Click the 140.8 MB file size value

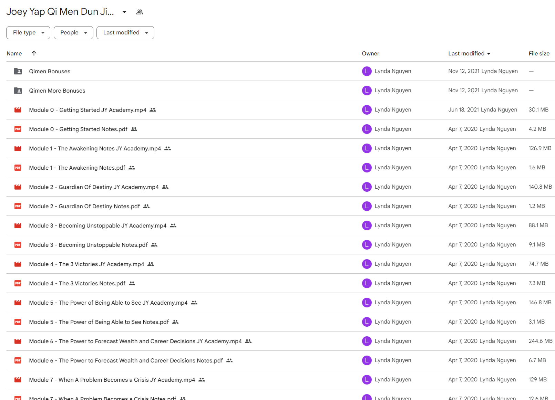coord(540,187)
